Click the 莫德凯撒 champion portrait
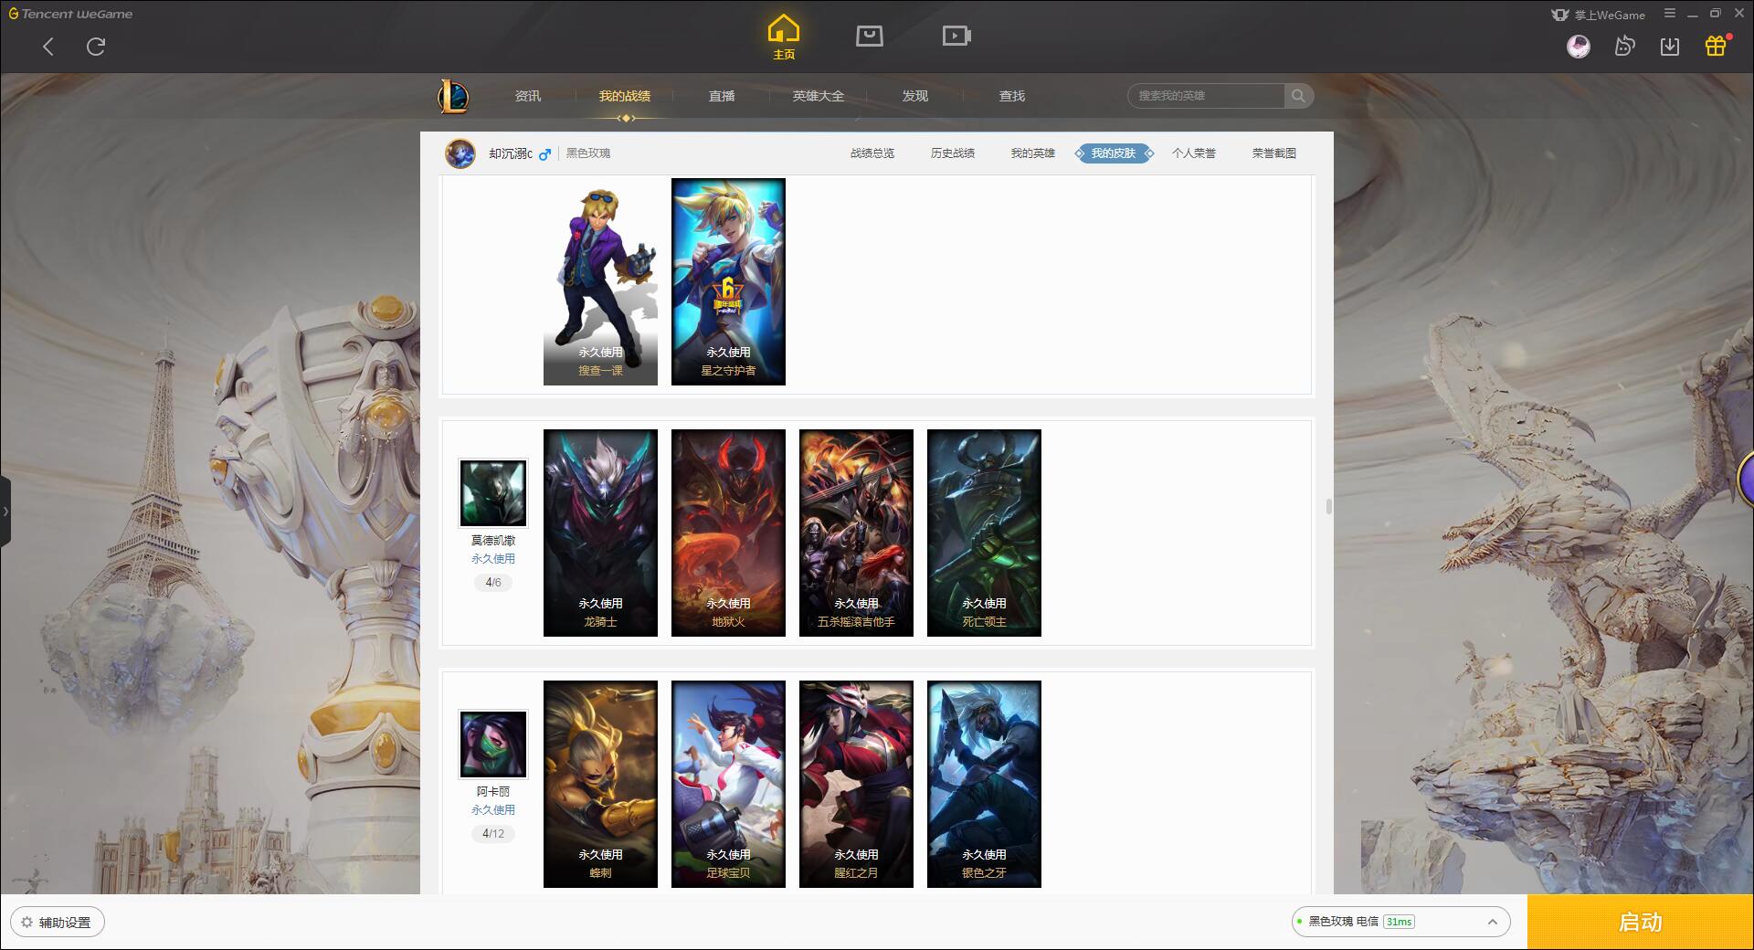The image size is (1754, 950). point(493,493)
